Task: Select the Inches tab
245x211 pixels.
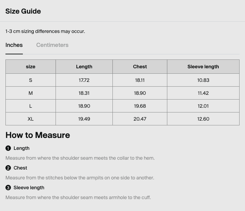Action: pyautogui.click(x=14, y=45)
